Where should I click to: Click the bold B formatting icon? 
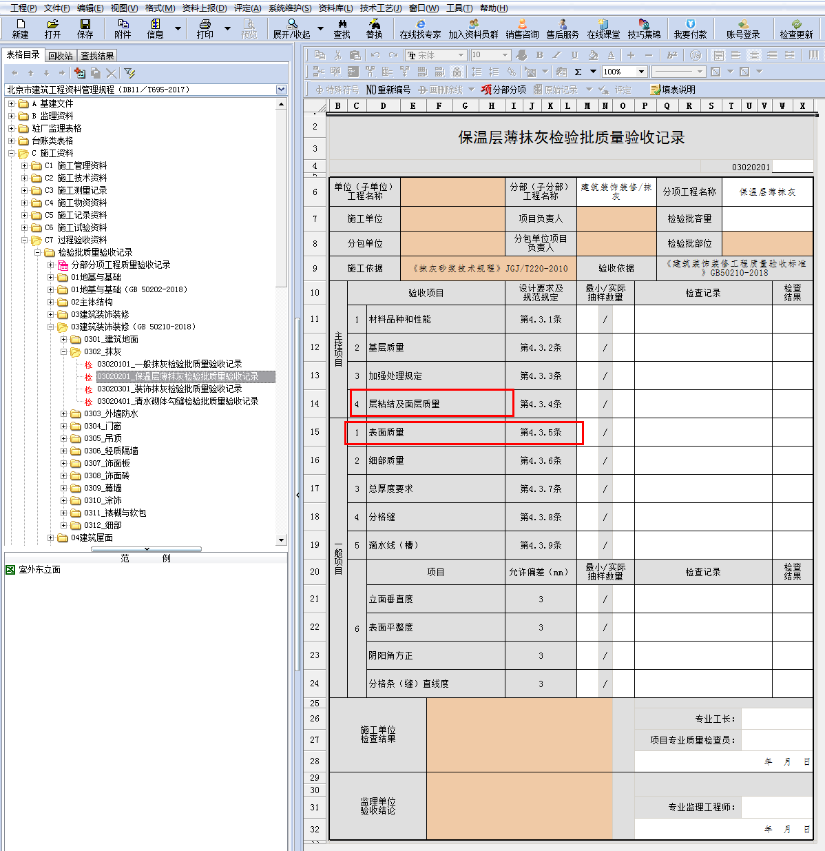pyautogui.click(x=539, y=54)
